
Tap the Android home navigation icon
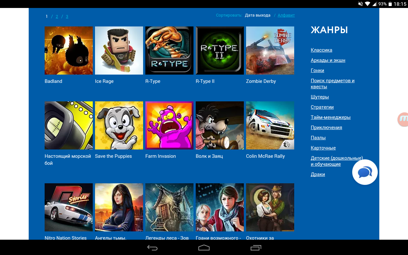click(x=204, y=248)
